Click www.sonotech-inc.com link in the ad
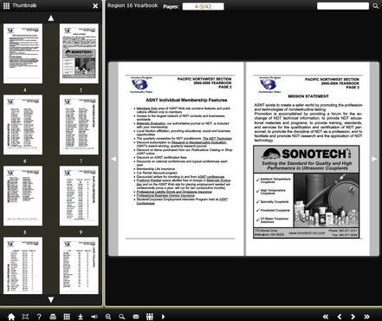 (x=307, y=233)
